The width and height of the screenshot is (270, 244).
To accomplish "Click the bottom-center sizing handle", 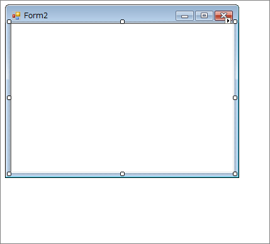I will pos(122,174).
